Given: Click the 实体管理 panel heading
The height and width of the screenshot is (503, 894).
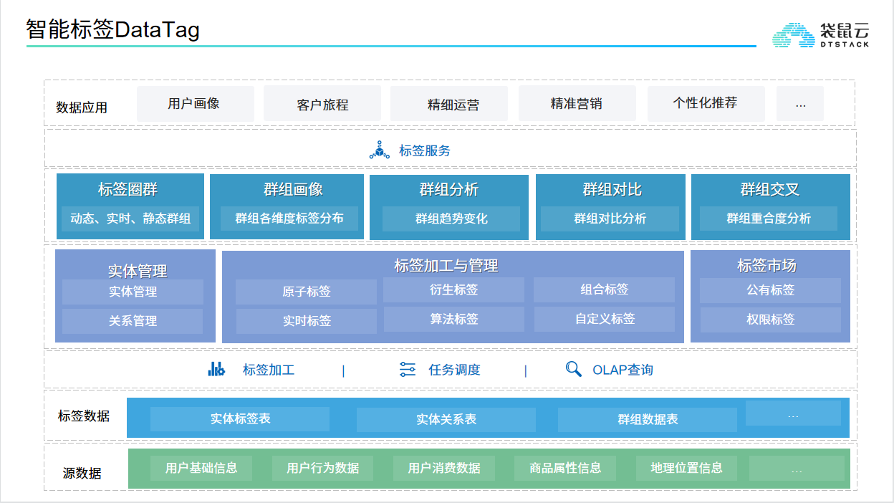Looking at the screenshot, I should [x=138, y=271].
